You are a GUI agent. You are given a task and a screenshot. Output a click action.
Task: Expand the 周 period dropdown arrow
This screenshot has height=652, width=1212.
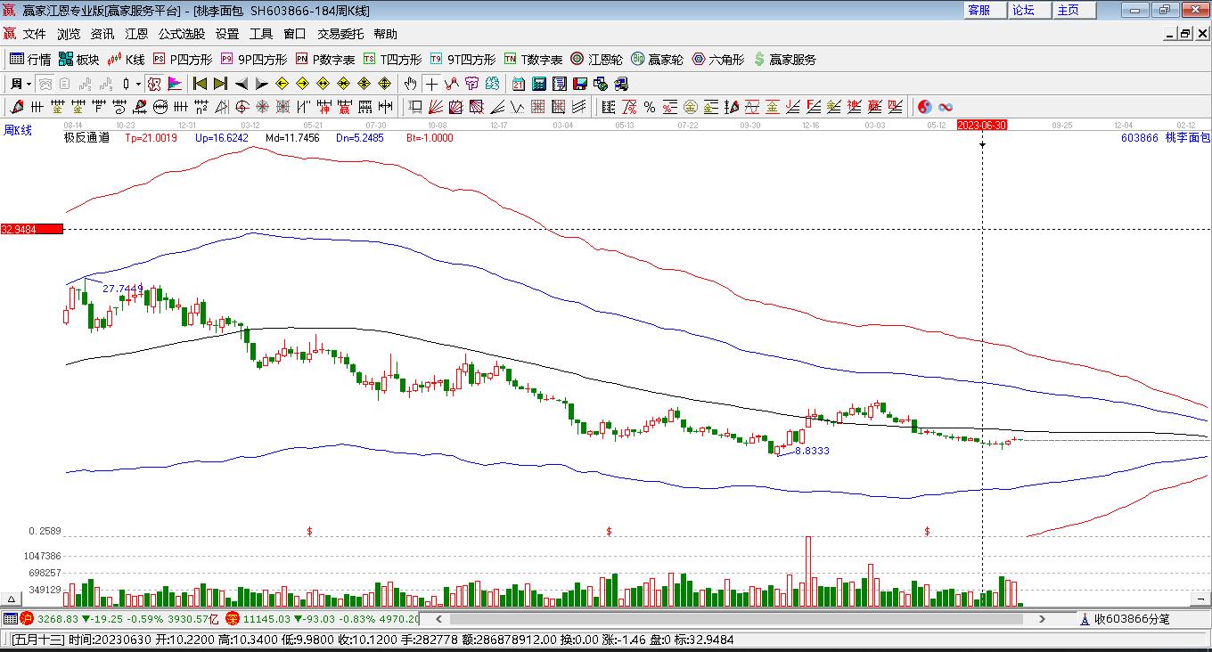click(29, 84)
